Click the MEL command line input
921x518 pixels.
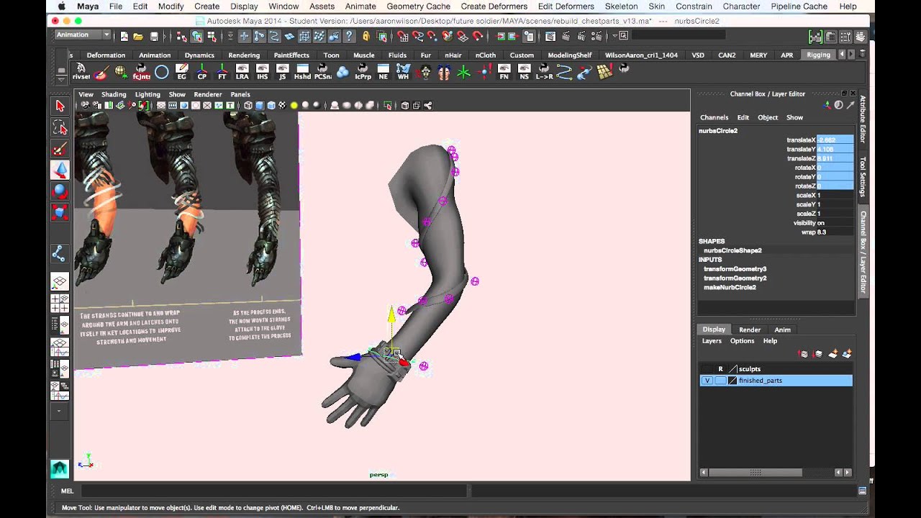[273, 491]
